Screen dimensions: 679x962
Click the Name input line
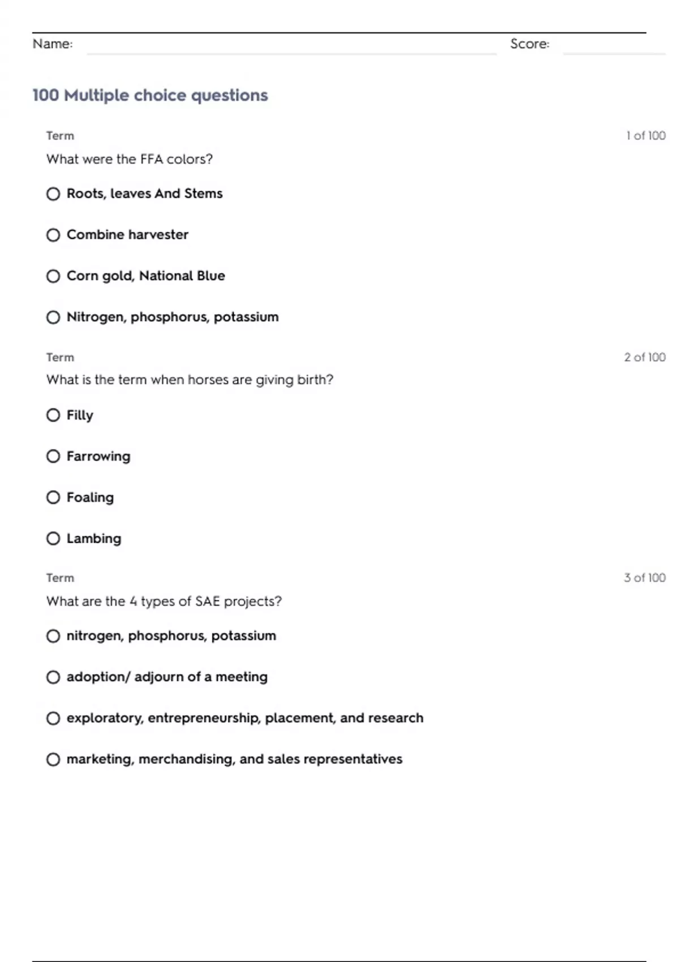[291, 46]
